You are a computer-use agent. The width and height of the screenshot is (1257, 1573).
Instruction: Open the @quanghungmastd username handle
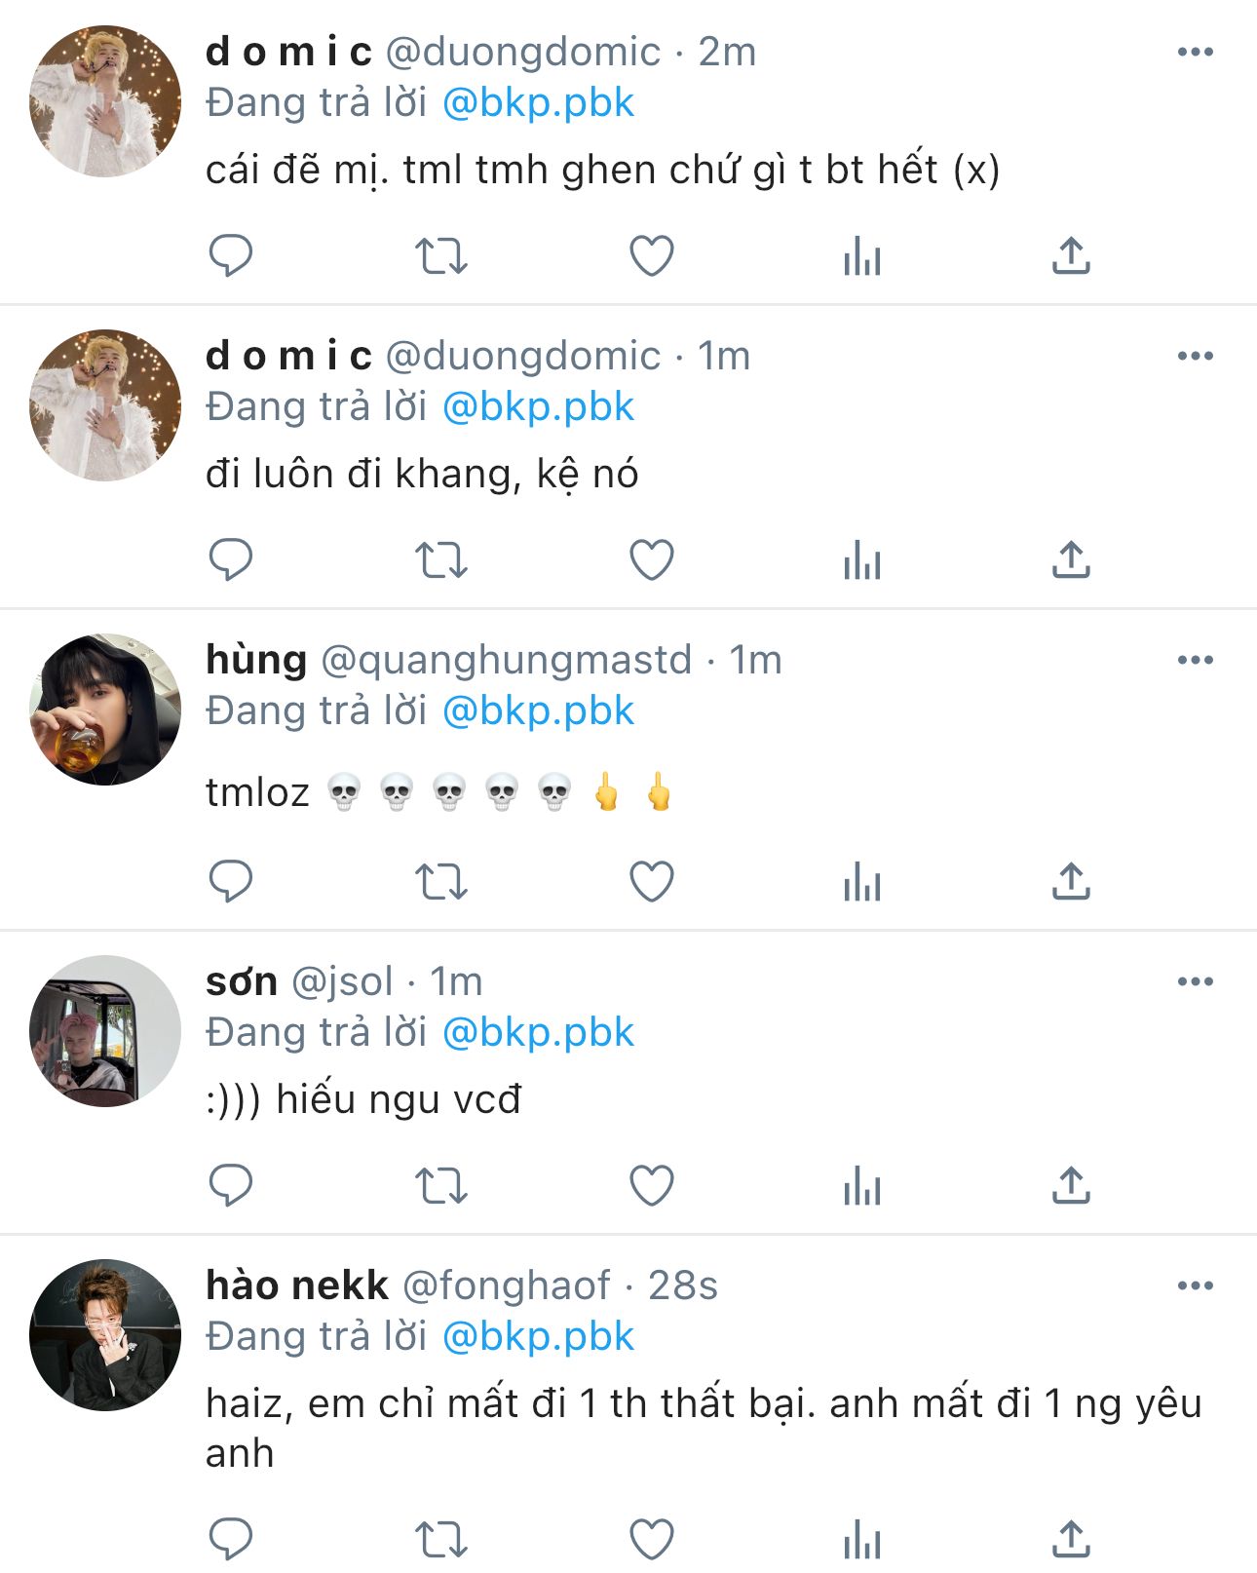pyautogui.click(x=506, y=660)
